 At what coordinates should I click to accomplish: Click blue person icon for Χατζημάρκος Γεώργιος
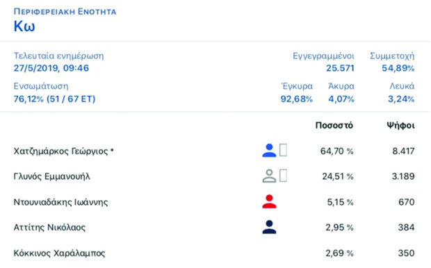(269, 151)
